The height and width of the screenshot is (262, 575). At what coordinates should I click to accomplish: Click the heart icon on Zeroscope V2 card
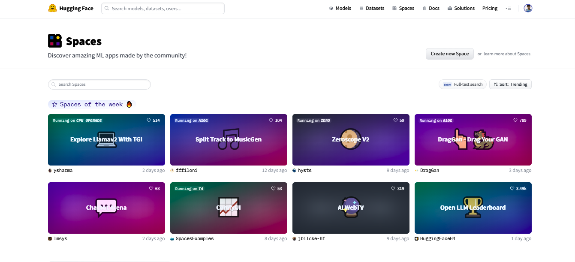click(395, 120)
